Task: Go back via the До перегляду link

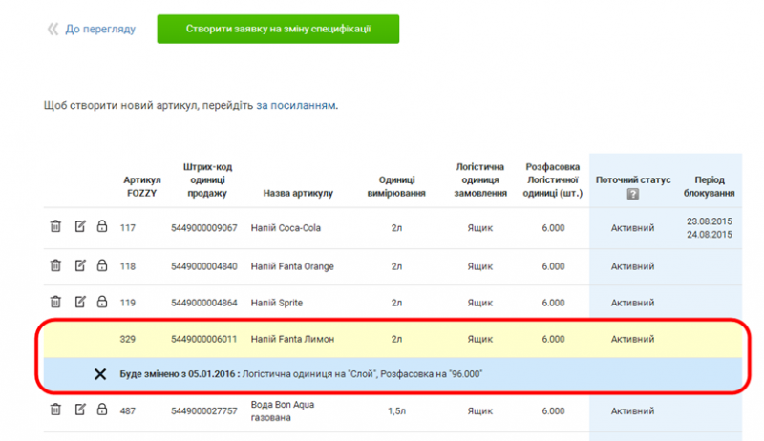Action: (99, 30)
